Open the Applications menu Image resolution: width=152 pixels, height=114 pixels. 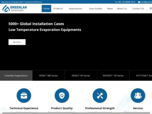point(75,9)
